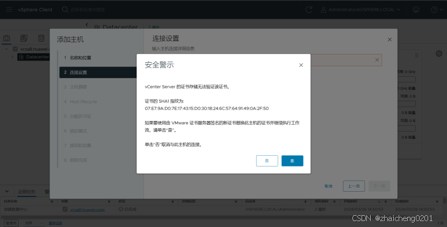
Task: Close the 添加主机 wizard window
Action: coord(390,40)
